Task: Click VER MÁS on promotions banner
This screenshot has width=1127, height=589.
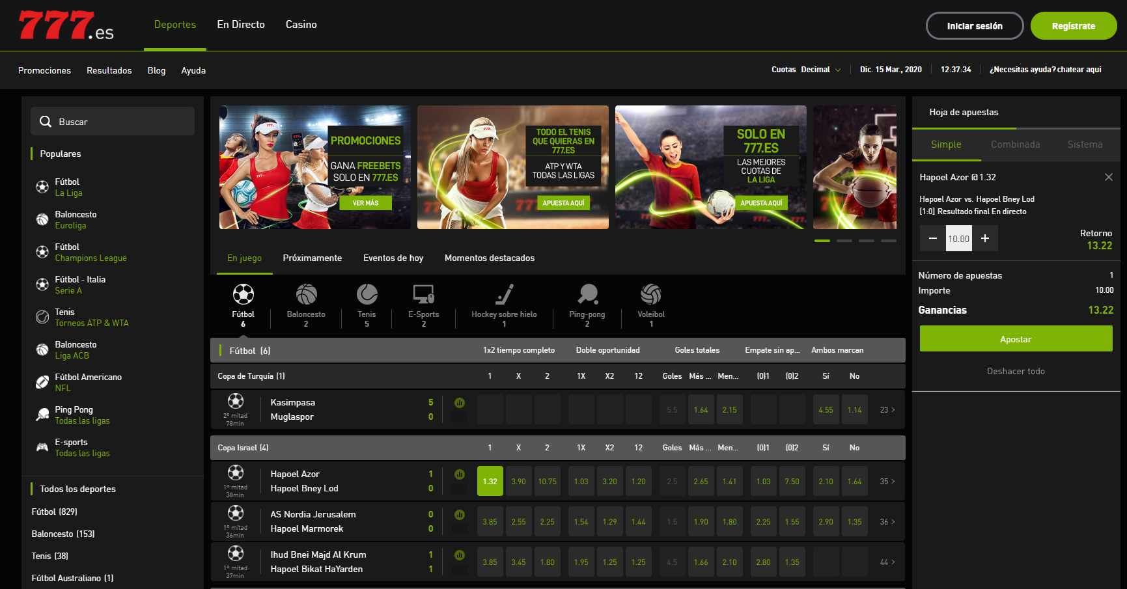Action: 366,203
